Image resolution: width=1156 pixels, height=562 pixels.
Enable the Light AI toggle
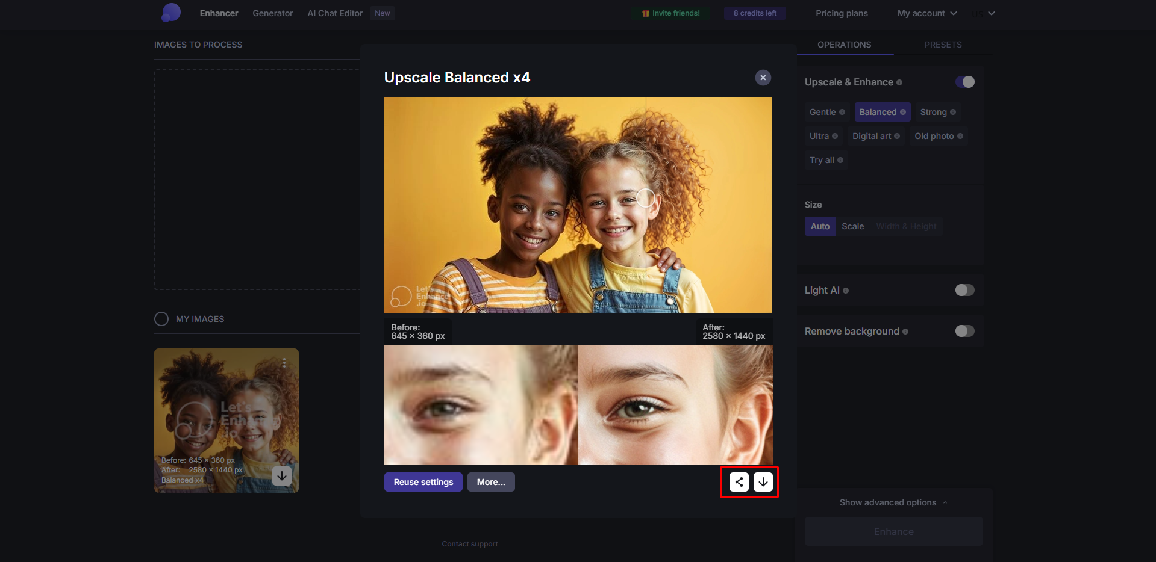(x=964, y=290)
